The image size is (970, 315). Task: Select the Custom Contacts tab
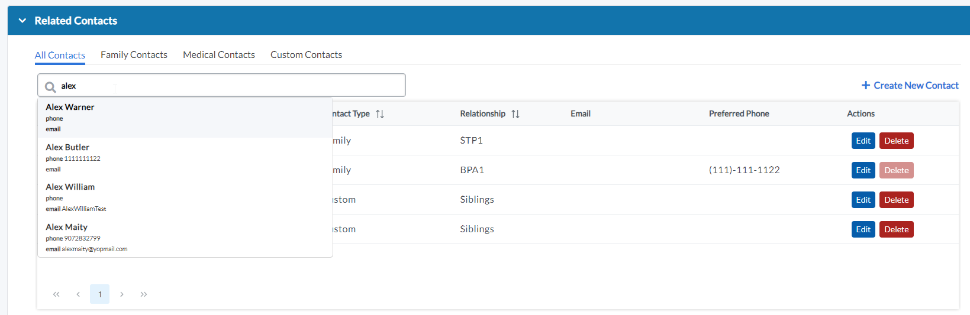pyautogui.click(x=306, y=55)
